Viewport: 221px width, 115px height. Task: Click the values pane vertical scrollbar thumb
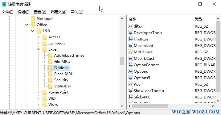(x=218, y=56)
